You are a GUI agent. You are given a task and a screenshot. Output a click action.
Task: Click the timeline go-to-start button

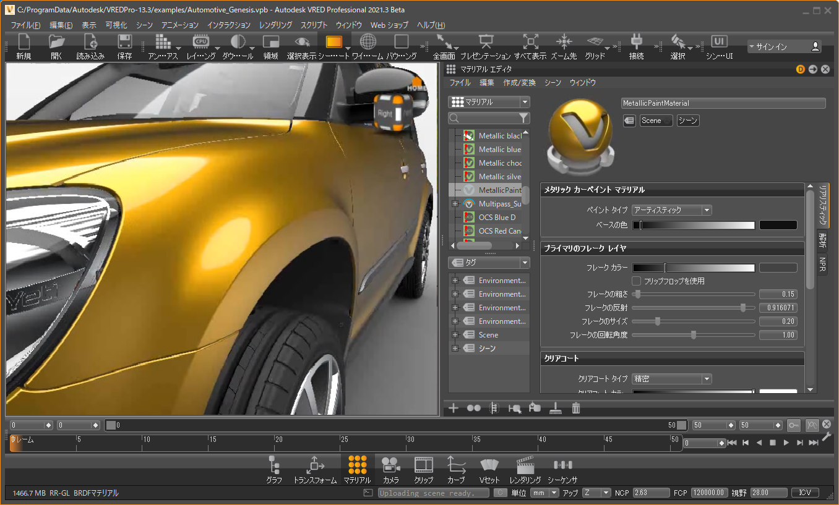(732, 443)
